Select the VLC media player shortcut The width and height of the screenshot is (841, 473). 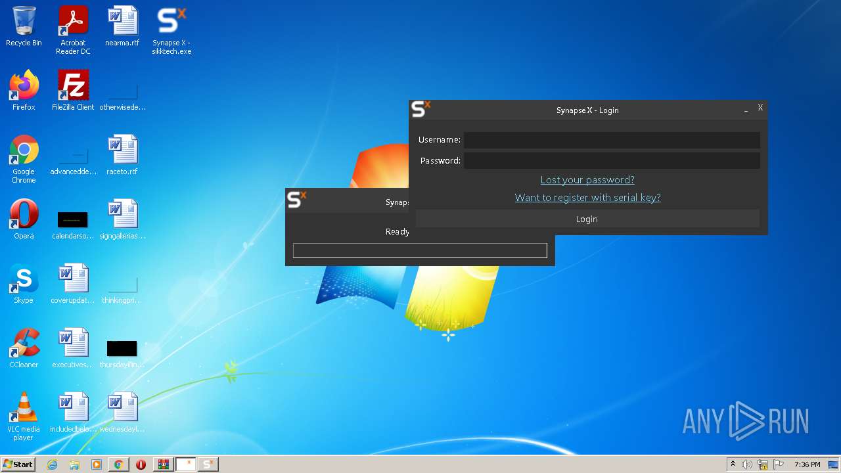point(24,417)
